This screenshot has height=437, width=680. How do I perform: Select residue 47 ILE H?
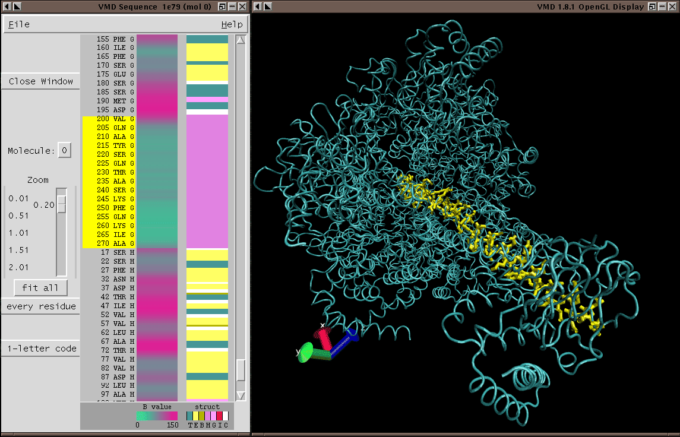pos(115,306)
